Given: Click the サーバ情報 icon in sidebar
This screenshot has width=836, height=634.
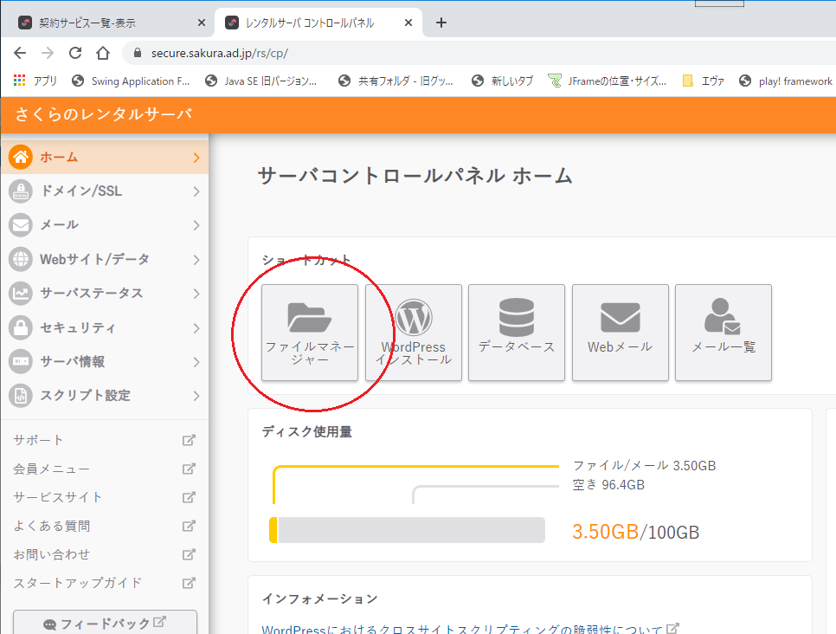Looking at the screenshot, I should click(x=21, y=362).
